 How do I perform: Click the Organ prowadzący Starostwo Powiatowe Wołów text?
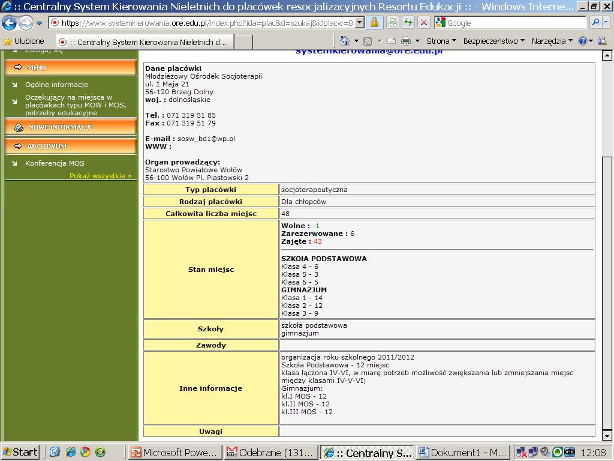pyautogui.click(x=194, y=170)
